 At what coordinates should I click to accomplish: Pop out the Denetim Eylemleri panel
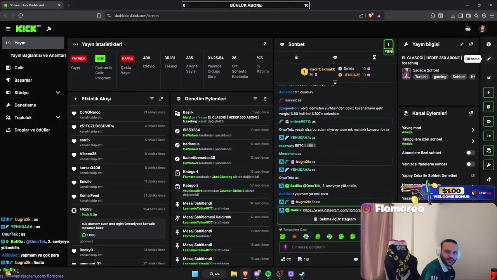(264, 99)
